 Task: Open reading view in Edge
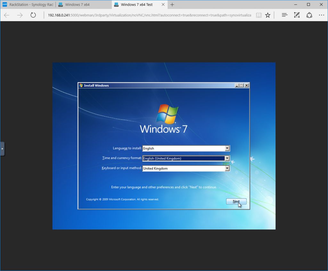point(258,15)
